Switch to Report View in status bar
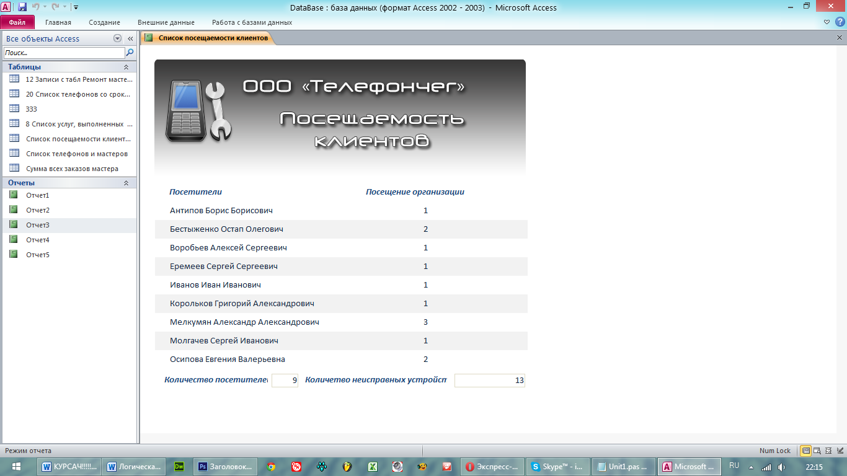 click(806, 451)
